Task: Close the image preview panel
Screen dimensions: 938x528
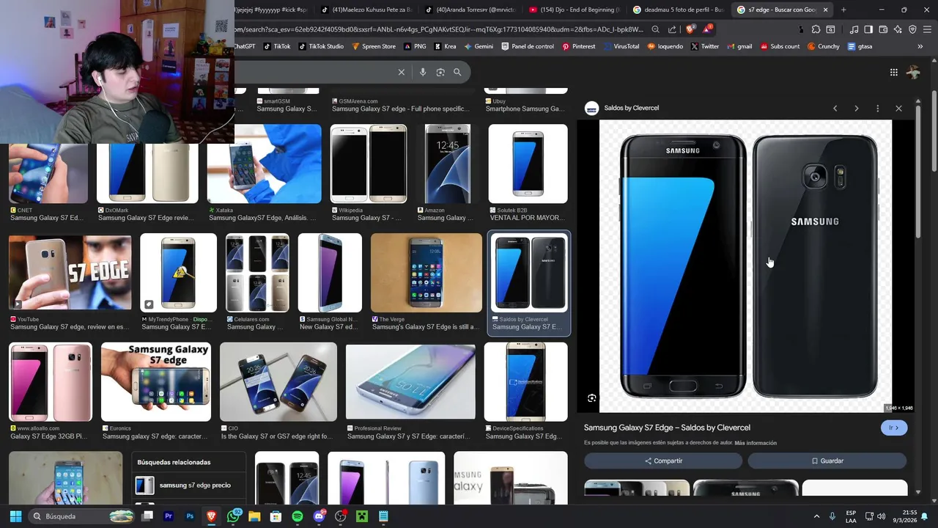Action: coord(898,109)
